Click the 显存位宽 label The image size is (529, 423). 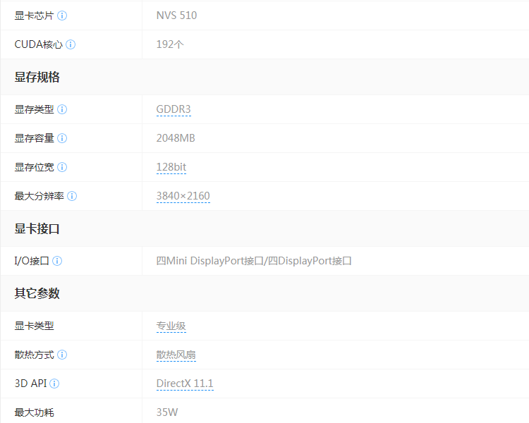tap(34, 167)
